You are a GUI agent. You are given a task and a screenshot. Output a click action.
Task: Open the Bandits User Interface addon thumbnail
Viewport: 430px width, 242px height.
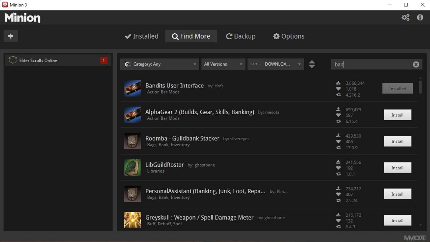tap(132, 88)
